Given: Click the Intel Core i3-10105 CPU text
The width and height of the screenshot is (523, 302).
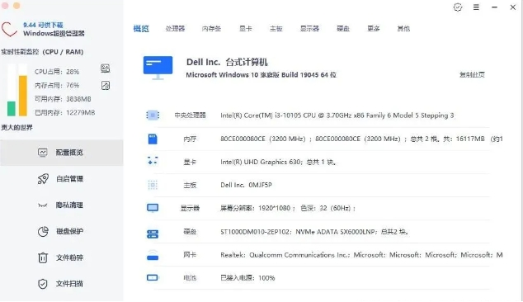Looking at the screenshot, I should click(337, 116).
